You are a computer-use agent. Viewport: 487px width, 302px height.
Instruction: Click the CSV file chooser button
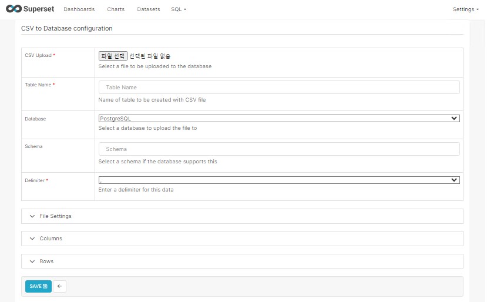point(112,56)
